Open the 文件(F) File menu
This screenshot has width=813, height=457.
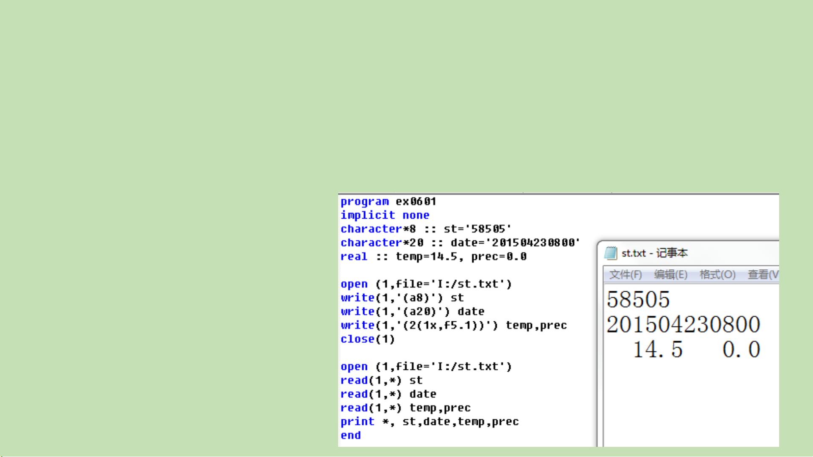(x=625, y=275)
